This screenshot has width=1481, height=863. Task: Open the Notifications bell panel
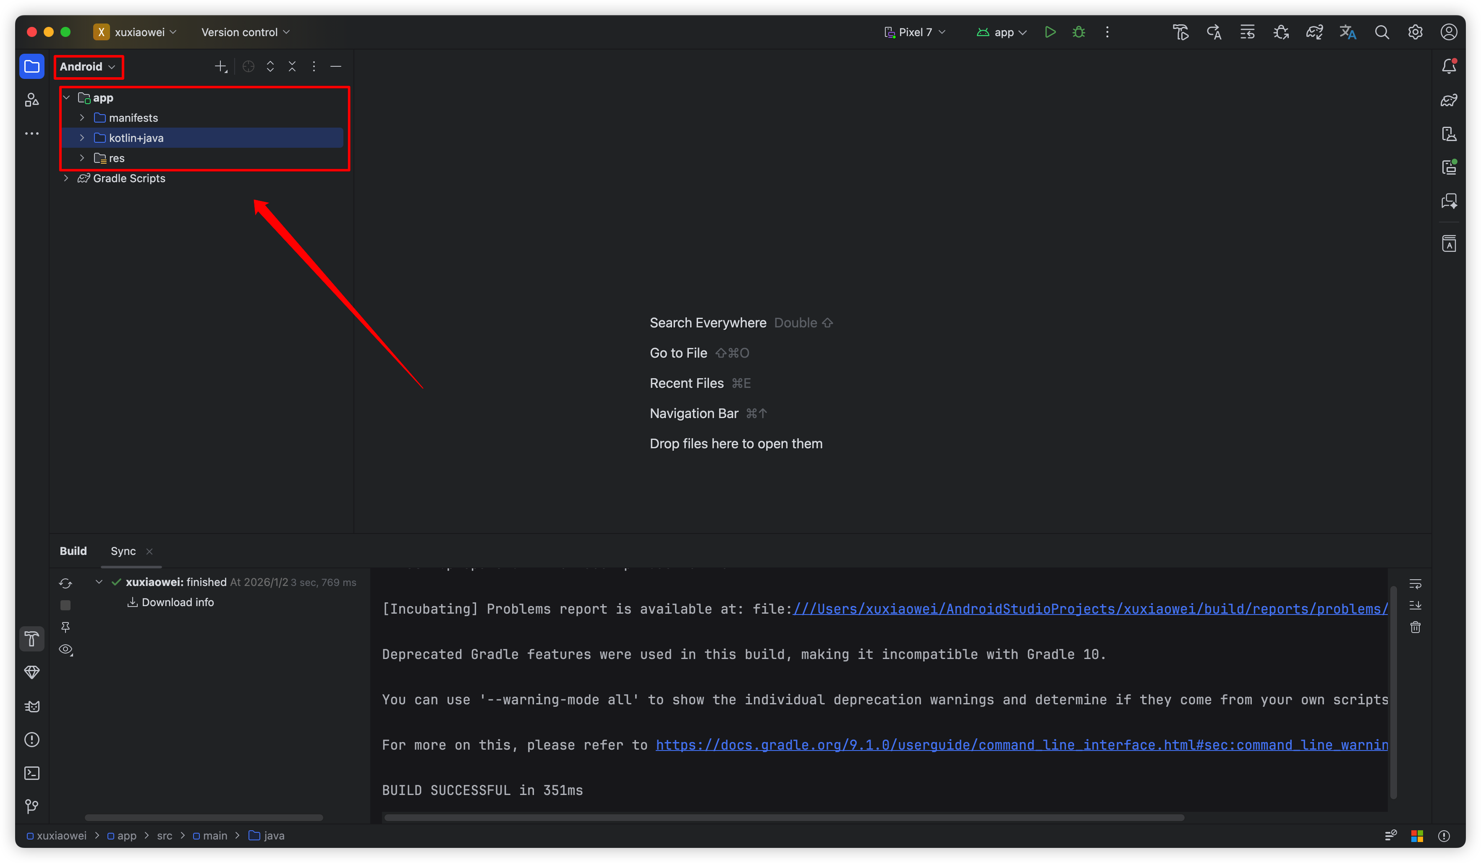tap(1449, 66)
